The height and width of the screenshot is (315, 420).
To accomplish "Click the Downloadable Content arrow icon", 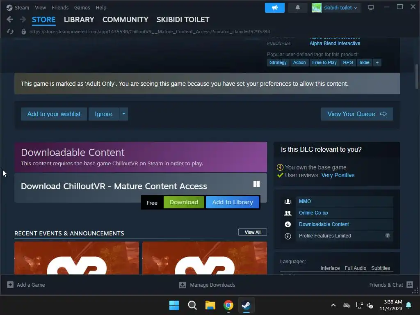I will tap(288, 224).
